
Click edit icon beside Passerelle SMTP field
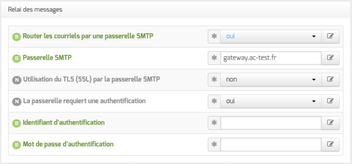tap(330, 58)
